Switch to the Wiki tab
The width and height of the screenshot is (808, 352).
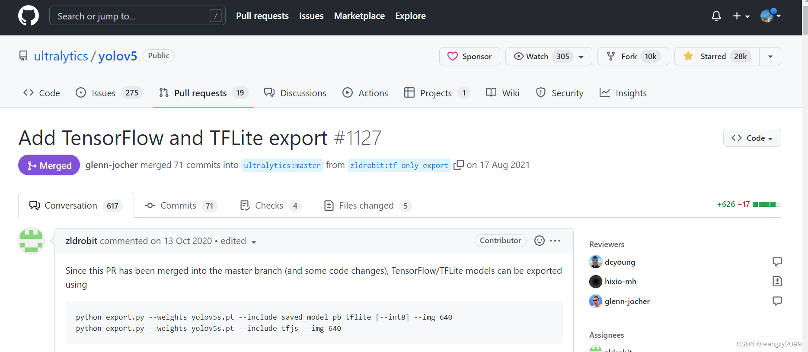pyautogui.click(x=503, y=93)
